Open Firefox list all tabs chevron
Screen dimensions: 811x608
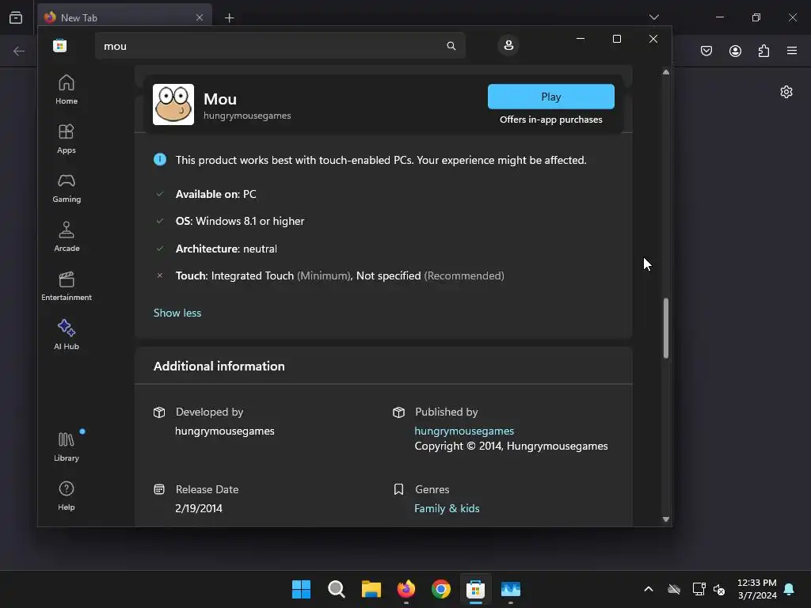pyautogui.click(x=653, y=17)
